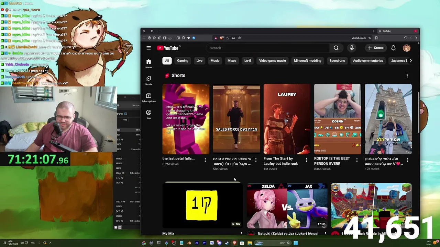Select the Live filter chip
The height and width of the screenshot is (247, 440).
click(199, 61)
